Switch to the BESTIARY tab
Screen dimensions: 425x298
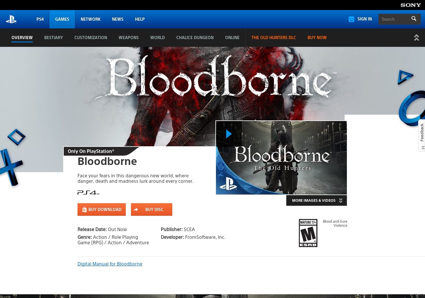coord(53,38)
